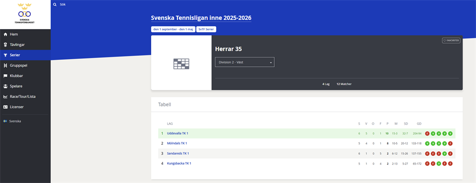The width and height of the screenshot is (476, 183).
Task: Click the Svenska Tennisligan inne 2025-2026 title
Action: tap(201, 18)
